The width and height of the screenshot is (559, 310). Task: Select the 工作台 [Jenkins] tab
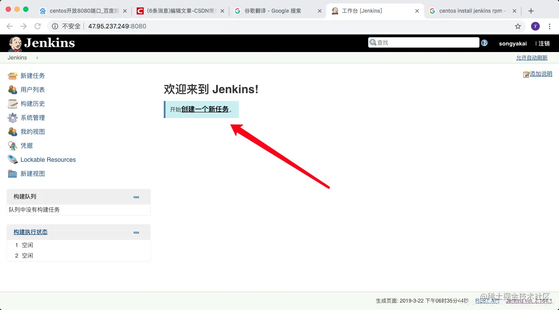click(x=375, y=11)
